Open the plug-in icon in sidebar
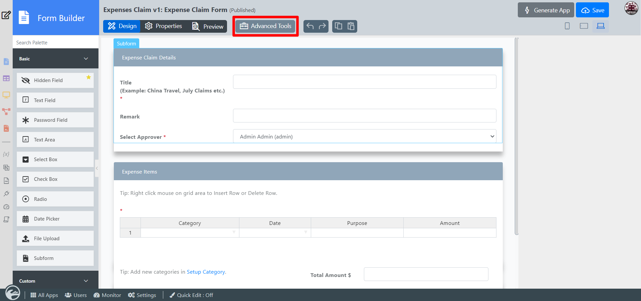This screenshot has height=301, width=641. 6,194
